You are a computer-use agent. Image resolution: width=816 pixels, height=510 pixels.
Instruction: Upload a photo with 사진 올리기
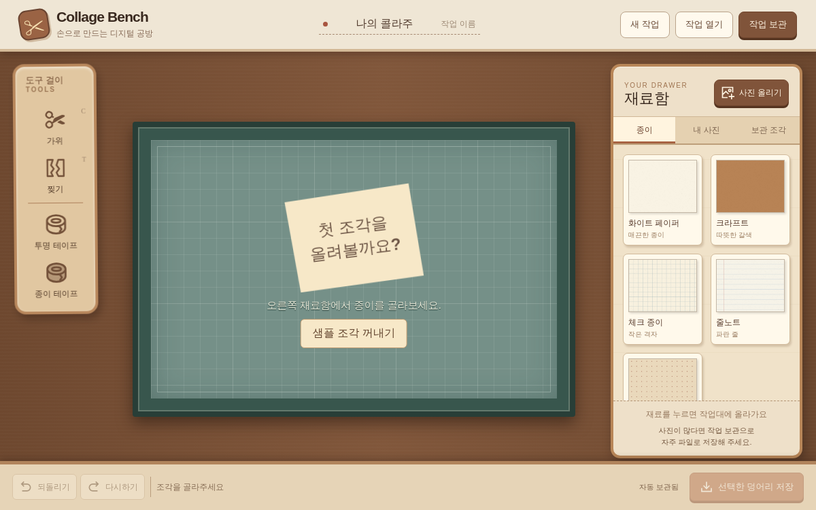[751, 93]
